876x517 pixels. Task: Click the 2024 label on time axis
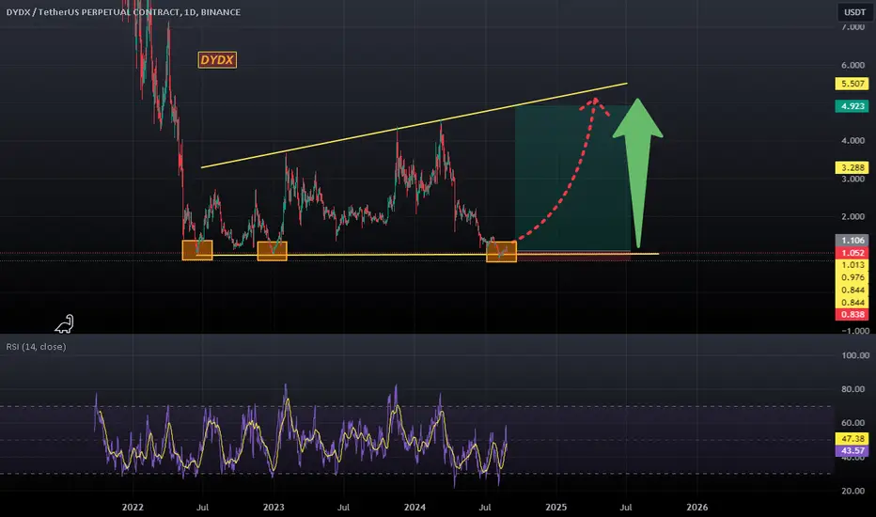415,507
